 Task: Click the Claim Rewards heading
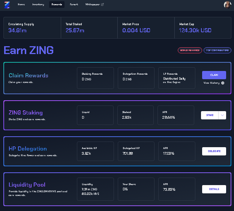coord(28,75)
